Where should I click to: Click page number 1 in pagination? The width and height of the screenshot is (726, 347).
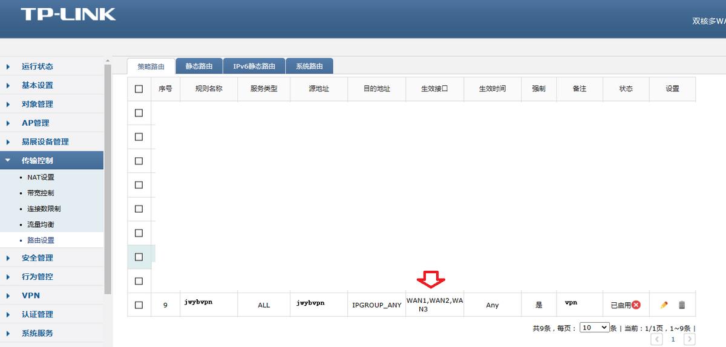point(673,339)
